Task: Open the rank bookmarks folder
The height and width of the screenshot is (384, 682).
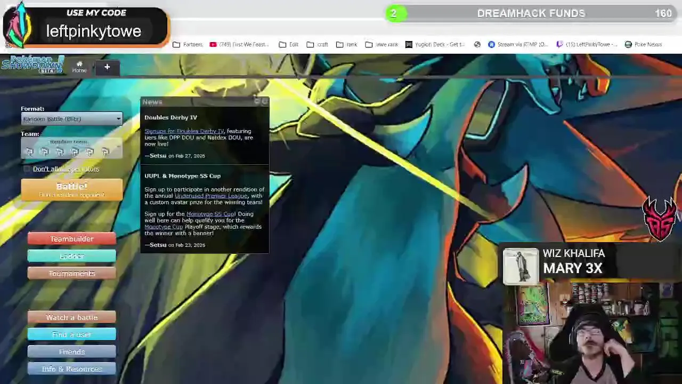Action: point(346,44)
